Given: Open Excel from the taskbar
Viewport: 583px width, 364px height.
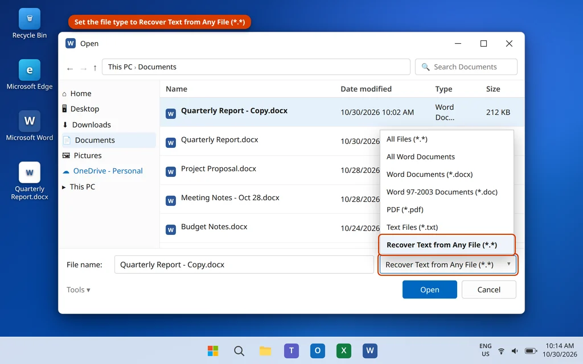Looking at the screenshot, I should (x=343, y=350).
